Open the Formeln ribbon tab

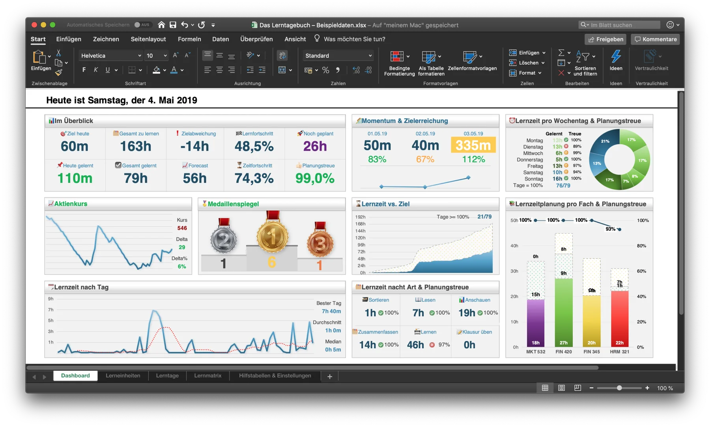[x=189, y=39]
